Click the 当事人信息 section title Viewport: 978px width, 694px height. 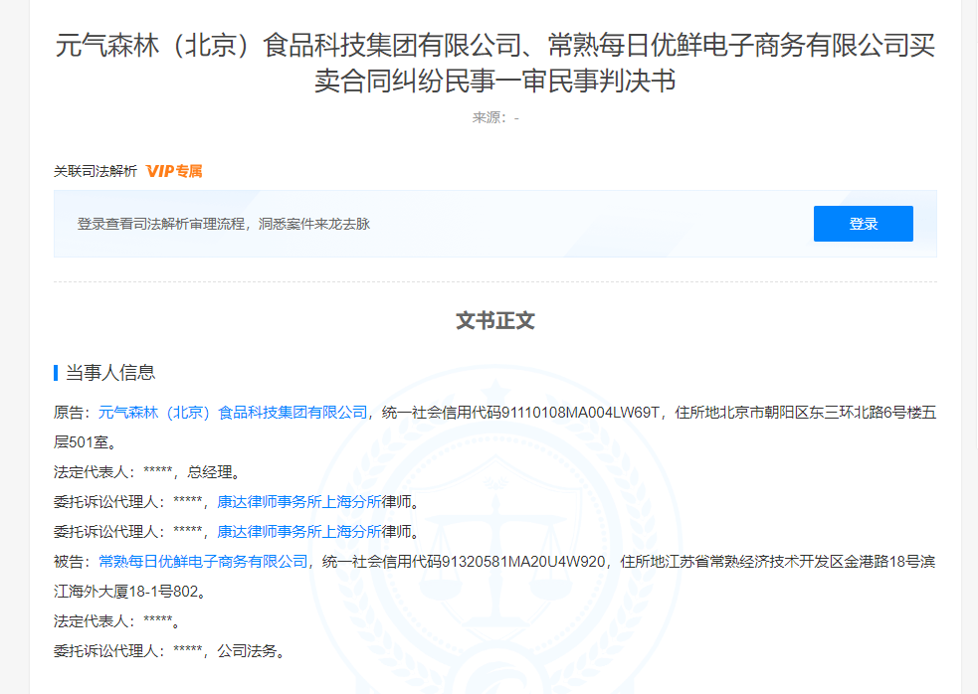[110, 373]
